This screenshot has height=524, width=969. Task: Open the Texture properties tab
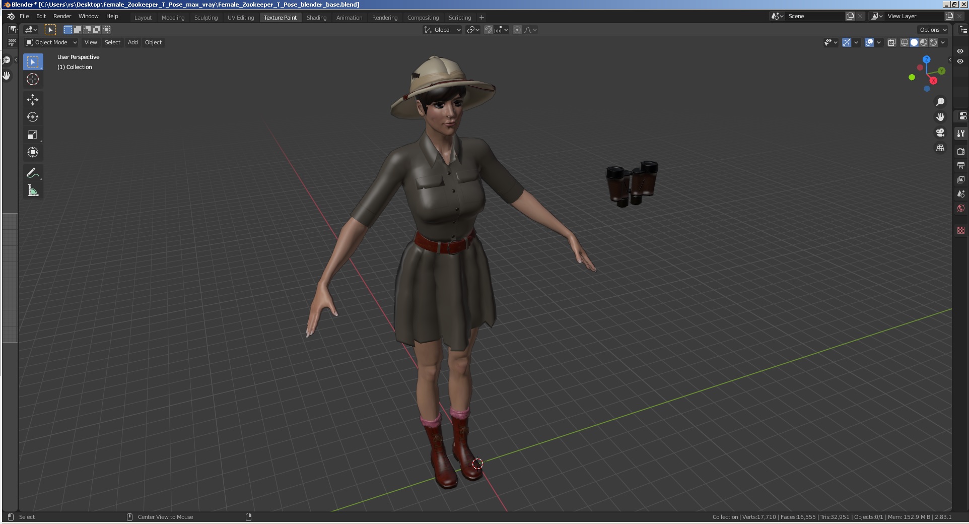click(961, 230)
